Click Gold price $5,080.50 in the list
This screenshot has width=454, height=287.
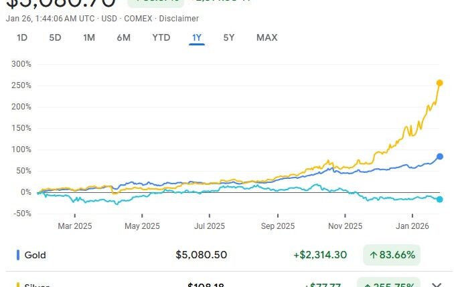(201, 255)
